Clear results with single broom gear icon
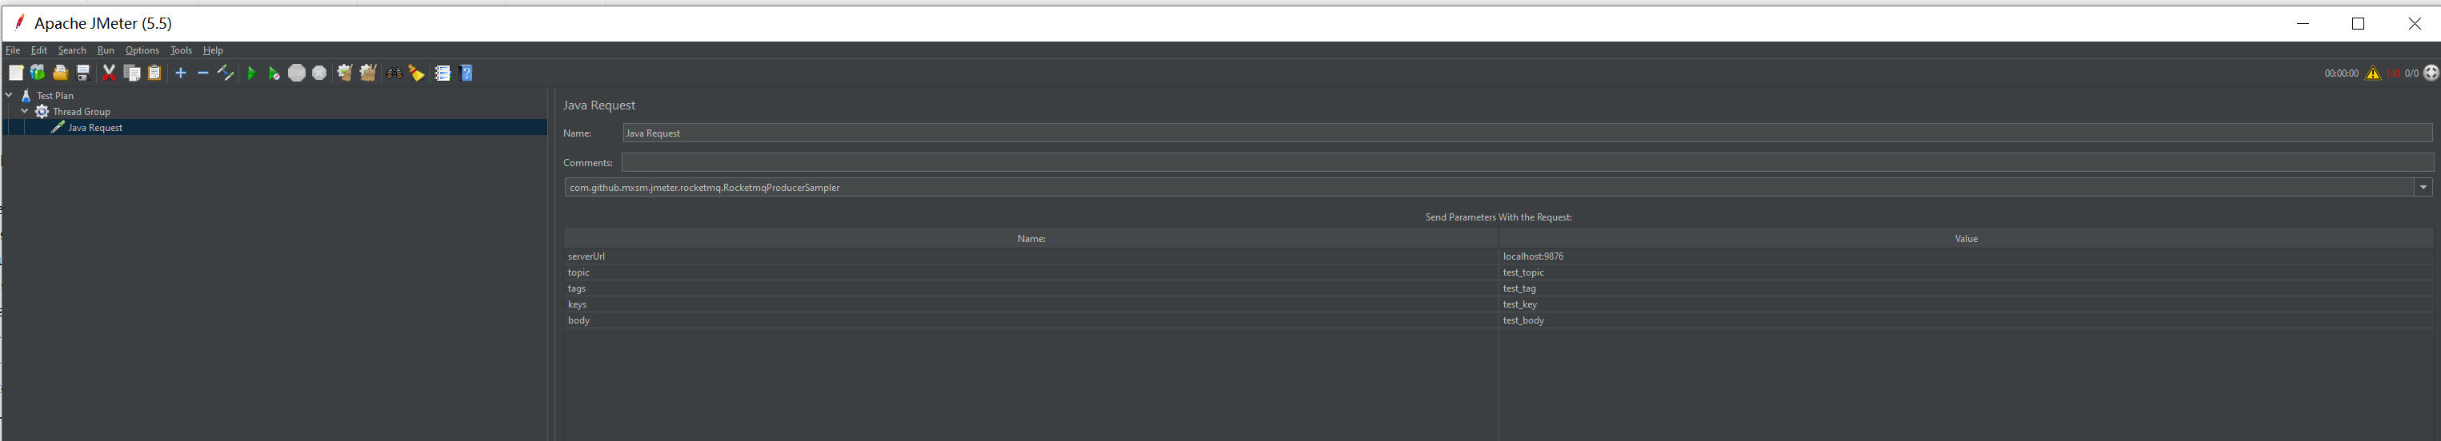2441x441 pixels. pyautogui.click(x=344, y=73)
